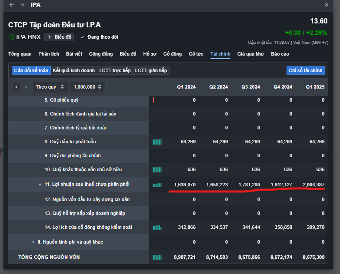Go back with the left arrow icon
This screenshot has width=340, height=274.
point(12,5)
